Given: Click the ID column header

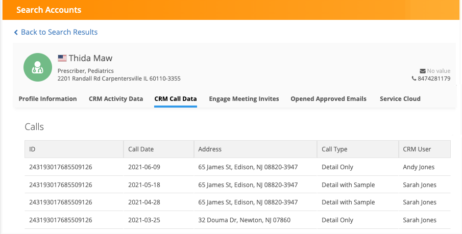Looking at the screenshot, I should pos(33,149).
